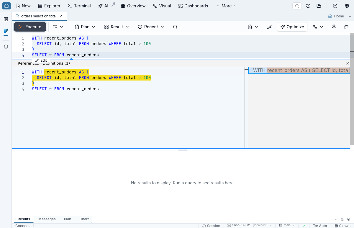Open the Shop (SQLite) connection selector
This screenshot has height=228, width=354.
point(249,225)
